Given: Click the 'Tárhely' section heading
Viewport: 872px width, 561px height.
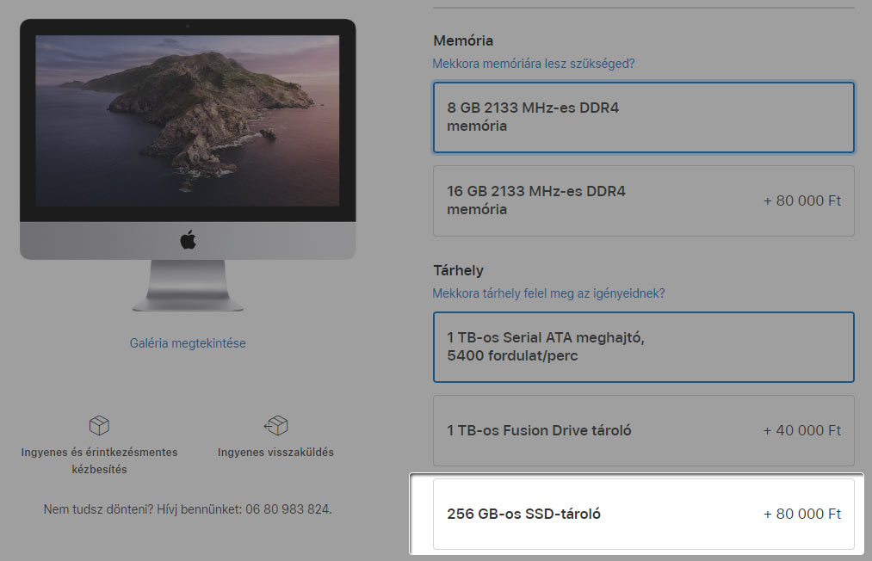Looking at the screenshot, I should [x=458, y=271].
